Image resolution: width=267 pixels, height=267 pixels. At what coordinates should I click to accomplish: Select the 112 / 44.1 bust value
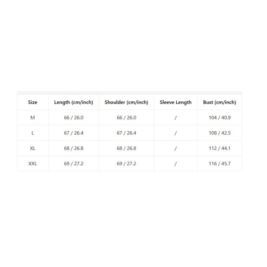[220, 148]
